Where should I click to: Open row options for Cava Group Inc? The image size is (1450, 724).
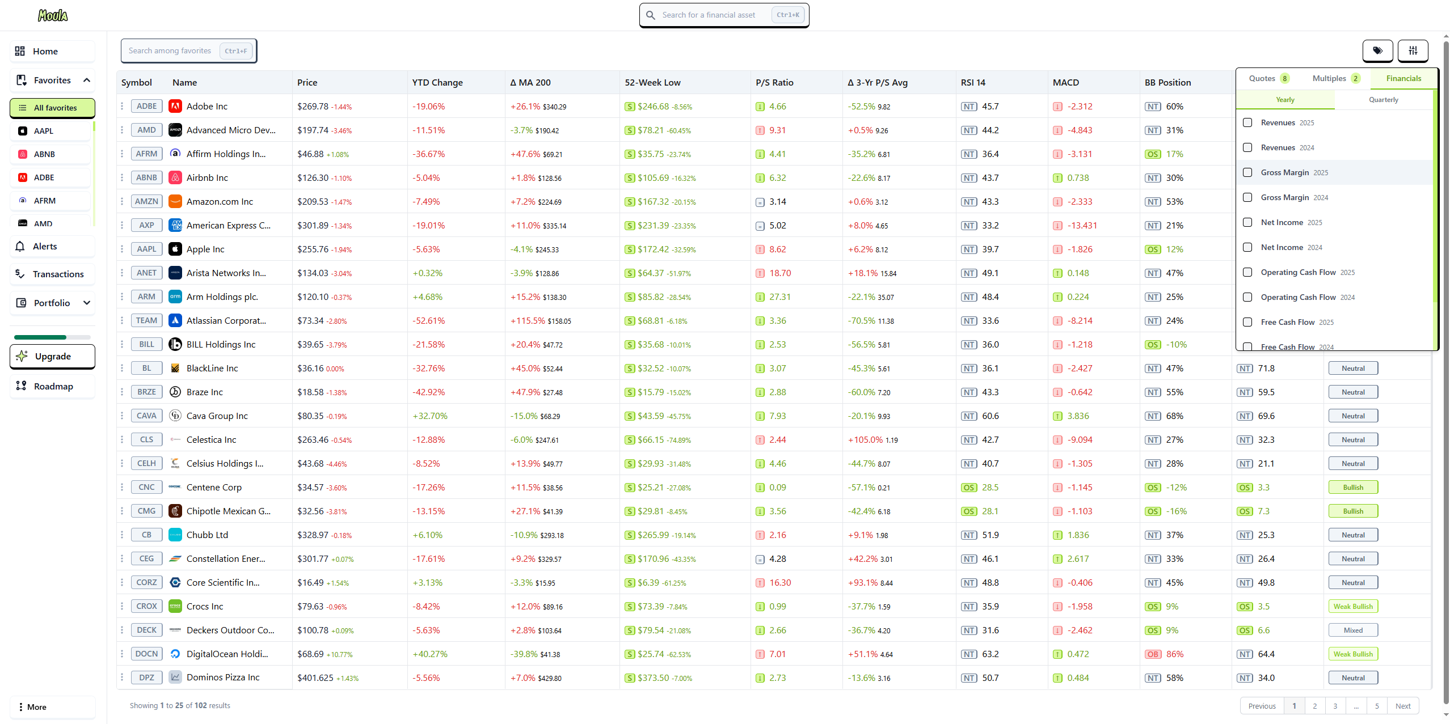(122, 416)
